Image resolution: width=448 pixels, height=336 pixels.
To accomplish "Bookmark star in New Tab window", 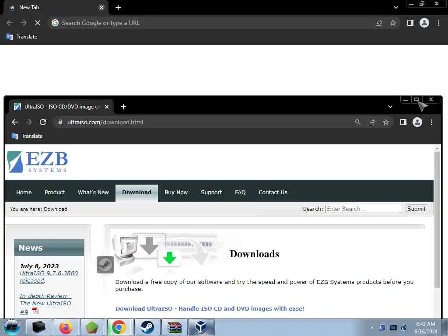I will 393,23.
